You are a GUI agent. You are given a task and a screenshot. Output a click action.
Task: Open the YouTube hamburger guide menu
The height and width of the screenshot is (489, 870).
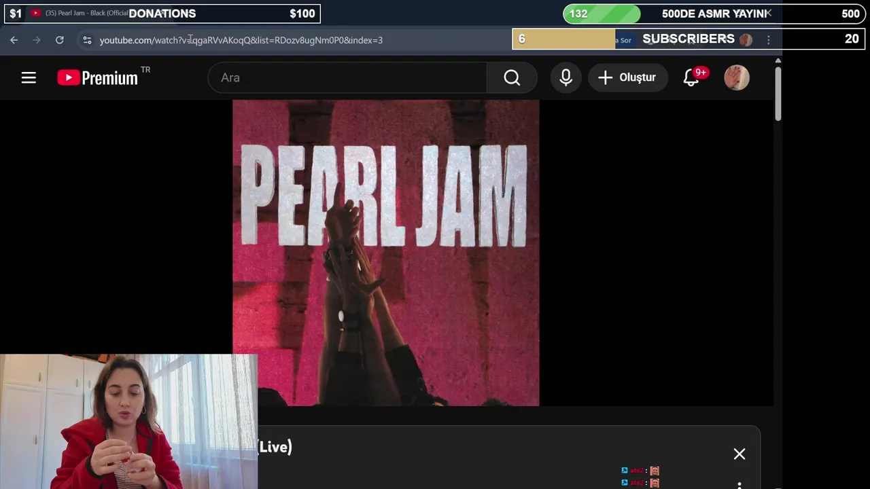click(29, 77)
